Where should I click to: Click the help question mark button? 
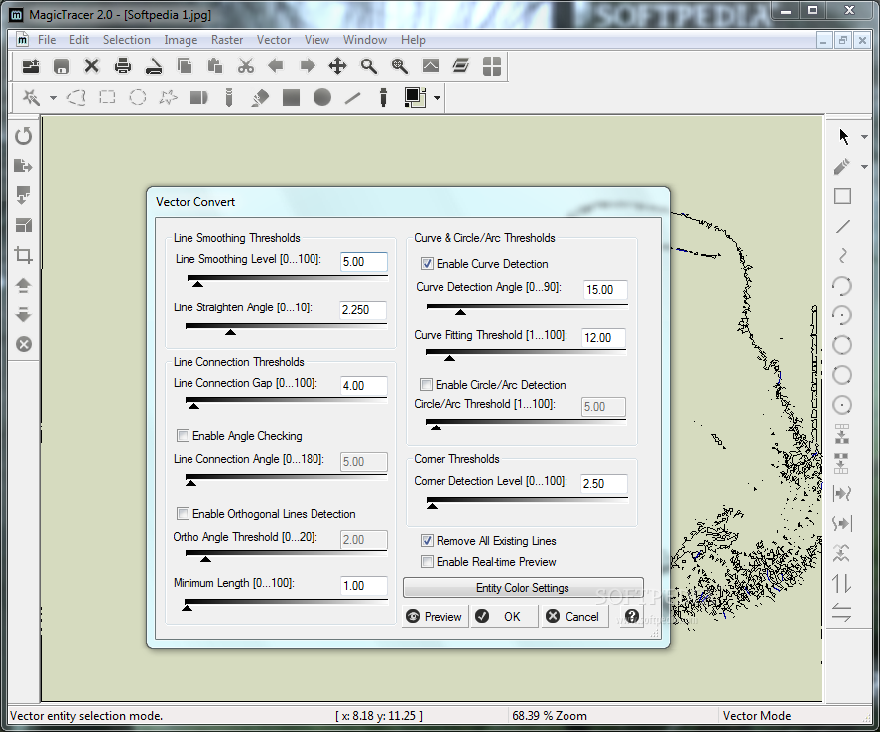click(x=632, y=616)
